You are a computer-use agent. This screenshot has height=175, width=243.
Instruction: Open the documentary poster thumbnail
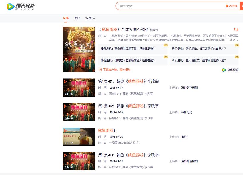[x=79, y=49]
